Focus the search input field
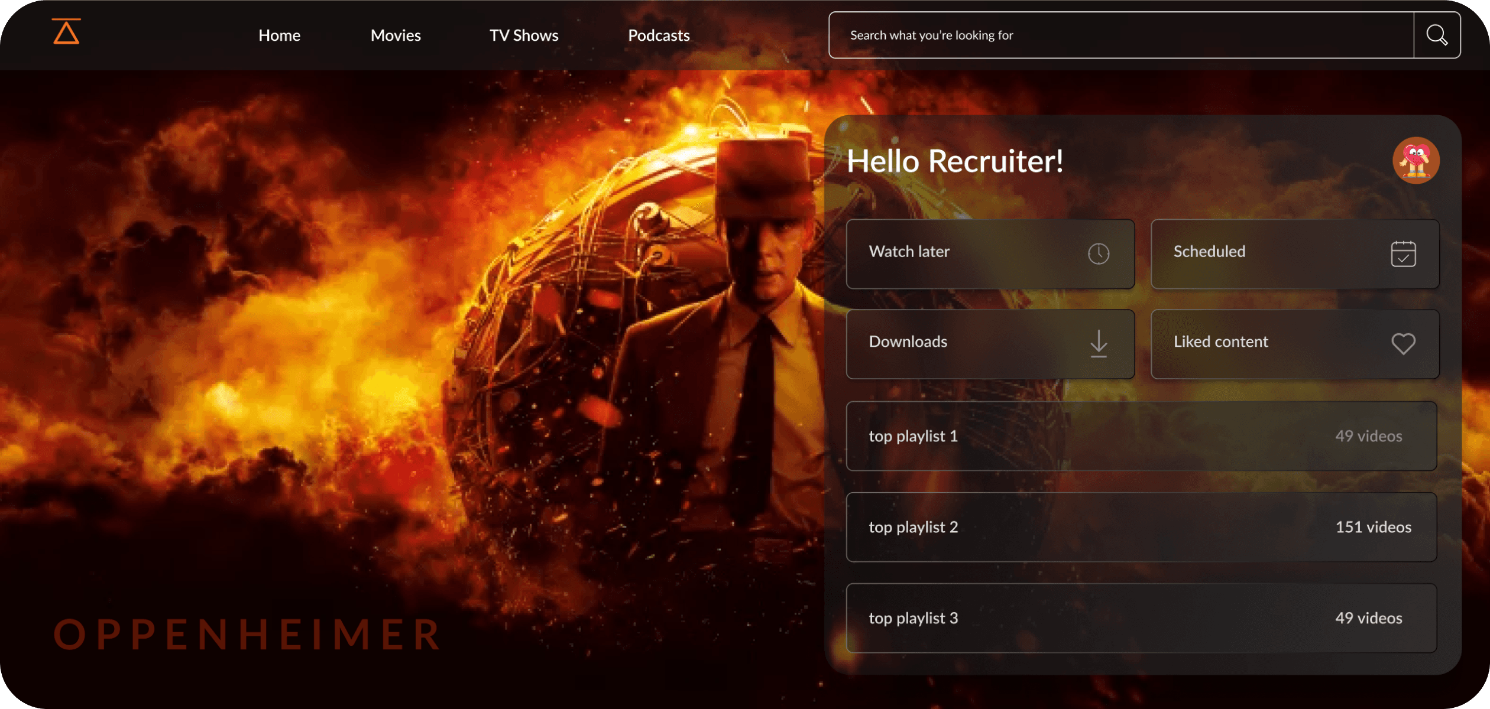Viewport: 1490px width, 709px height. click(x=1121, y=35)
